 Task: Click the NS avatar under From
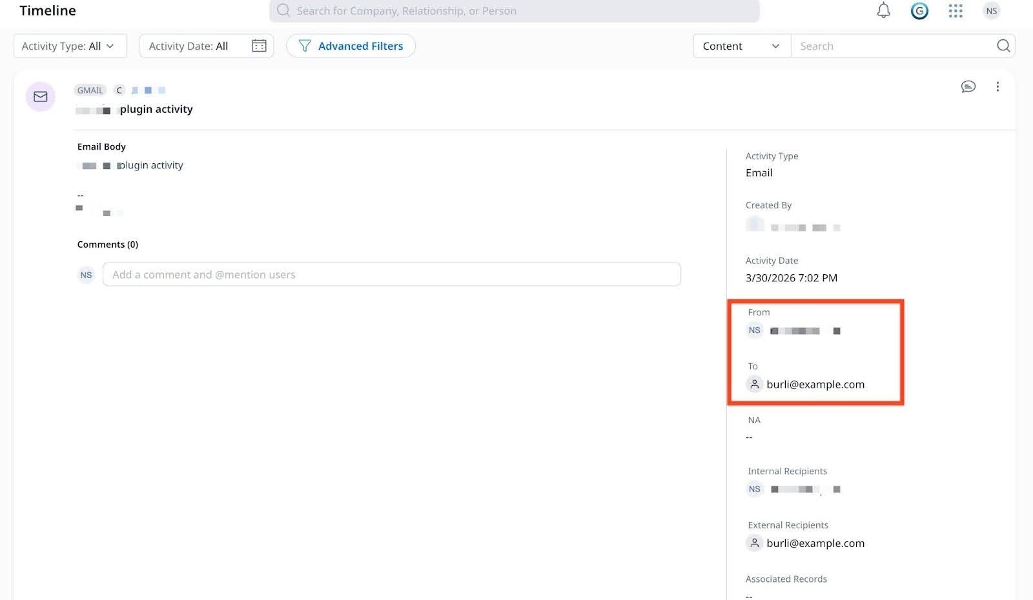(x=755, y=330)
